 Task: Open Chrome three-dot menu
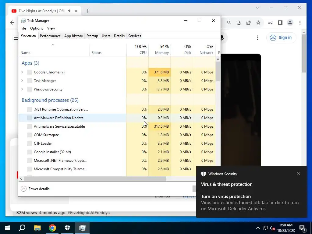click(x=300, y=23)
